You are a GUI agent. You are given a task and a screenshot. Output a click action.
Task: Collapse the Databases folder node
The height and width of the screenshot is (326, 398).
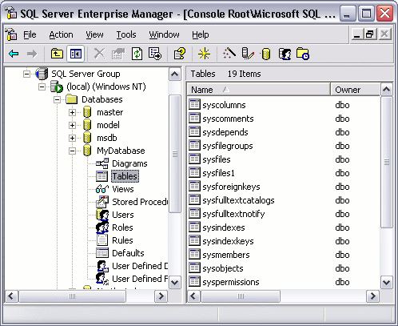57,99
